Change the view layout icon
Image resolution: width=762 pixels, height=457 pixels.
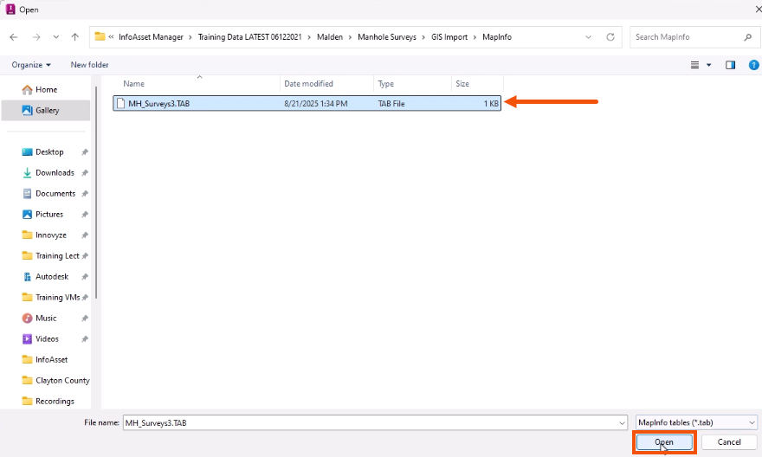click(x=695, y=65)
